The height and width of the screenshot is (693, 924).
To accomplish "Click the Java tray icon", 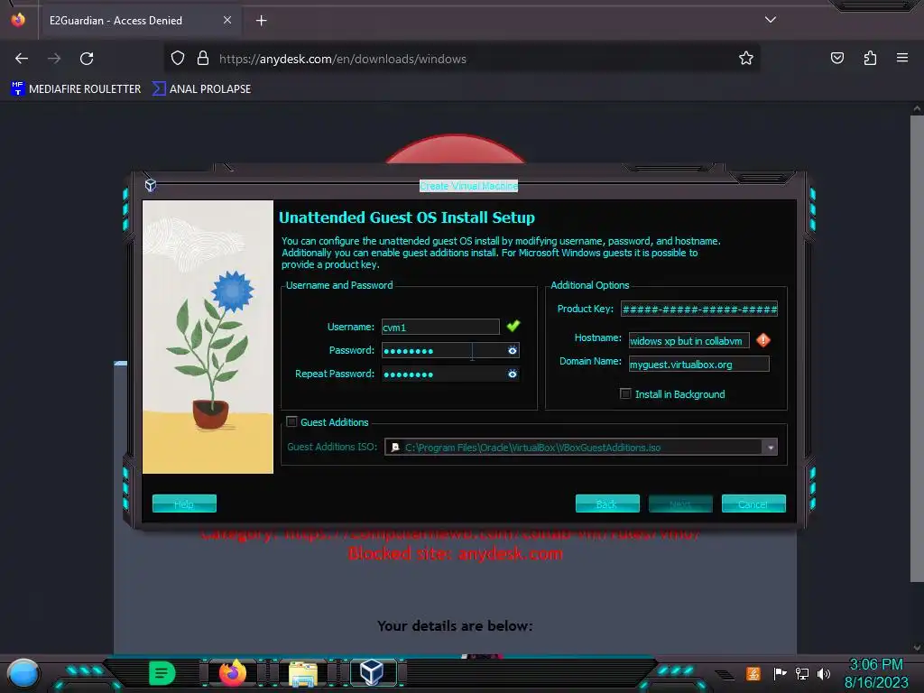I will click(x=753, y=673).
